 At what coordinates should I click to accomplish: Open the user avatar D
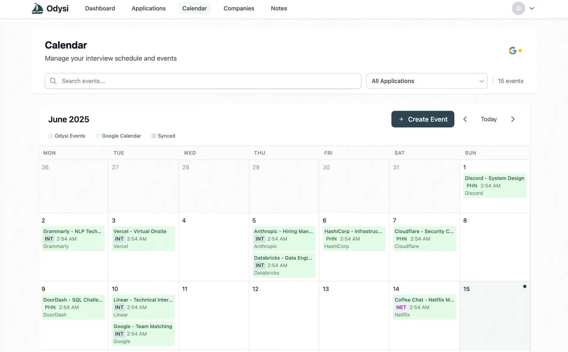click(518, 8)
